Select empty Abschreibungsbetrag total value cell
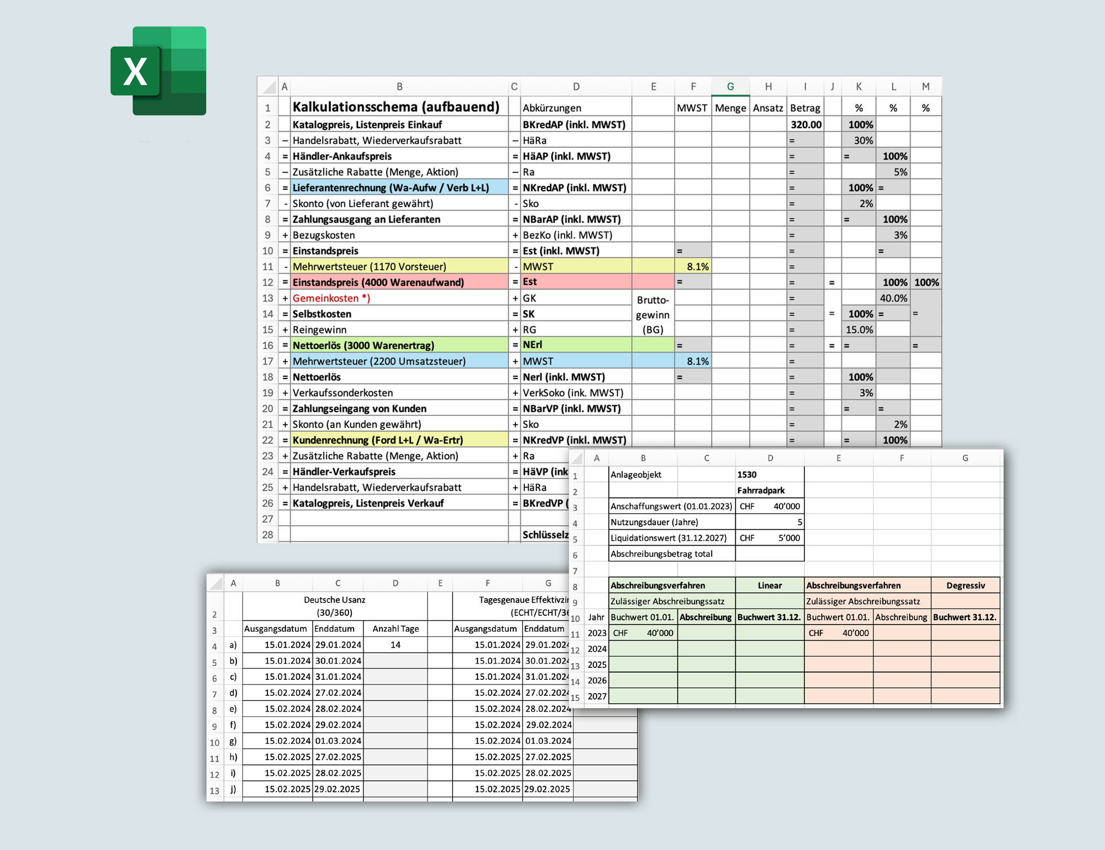 pos(770,553)
